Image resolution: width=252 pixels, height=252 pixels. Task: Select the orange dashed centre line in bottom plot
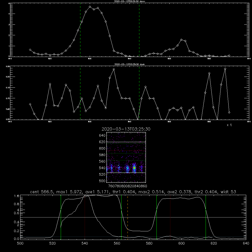point(128,217)
